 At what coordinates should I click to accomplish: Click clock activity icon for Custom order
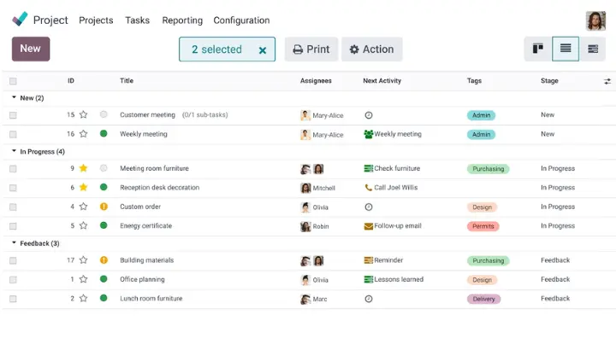click(369, 207)
